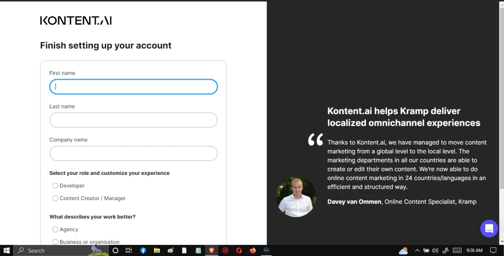
Task: Click the Last name input
Action: click(133, 120)
